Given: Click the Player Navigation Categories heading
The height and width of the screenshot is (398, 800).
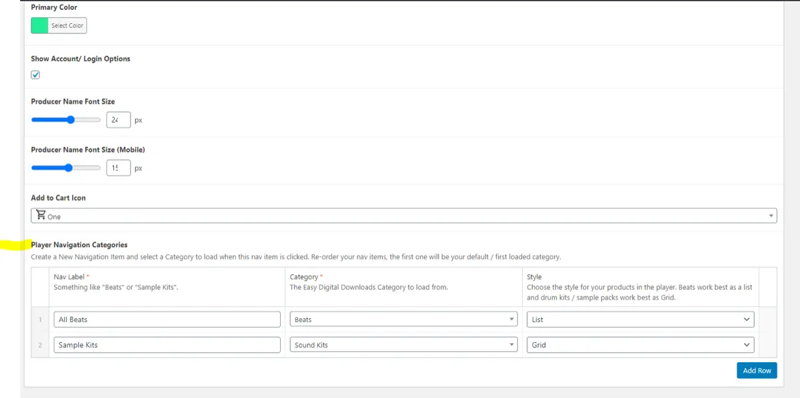Looking at the screenshot, I should click(79, 245).
